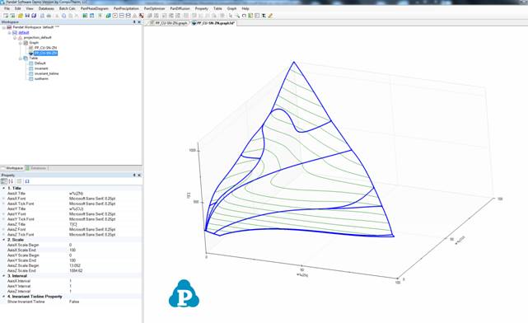This screenshot has width=528, height=323.
Task: Click the yellow open folder toolbar icon
Action: (21, 16)
